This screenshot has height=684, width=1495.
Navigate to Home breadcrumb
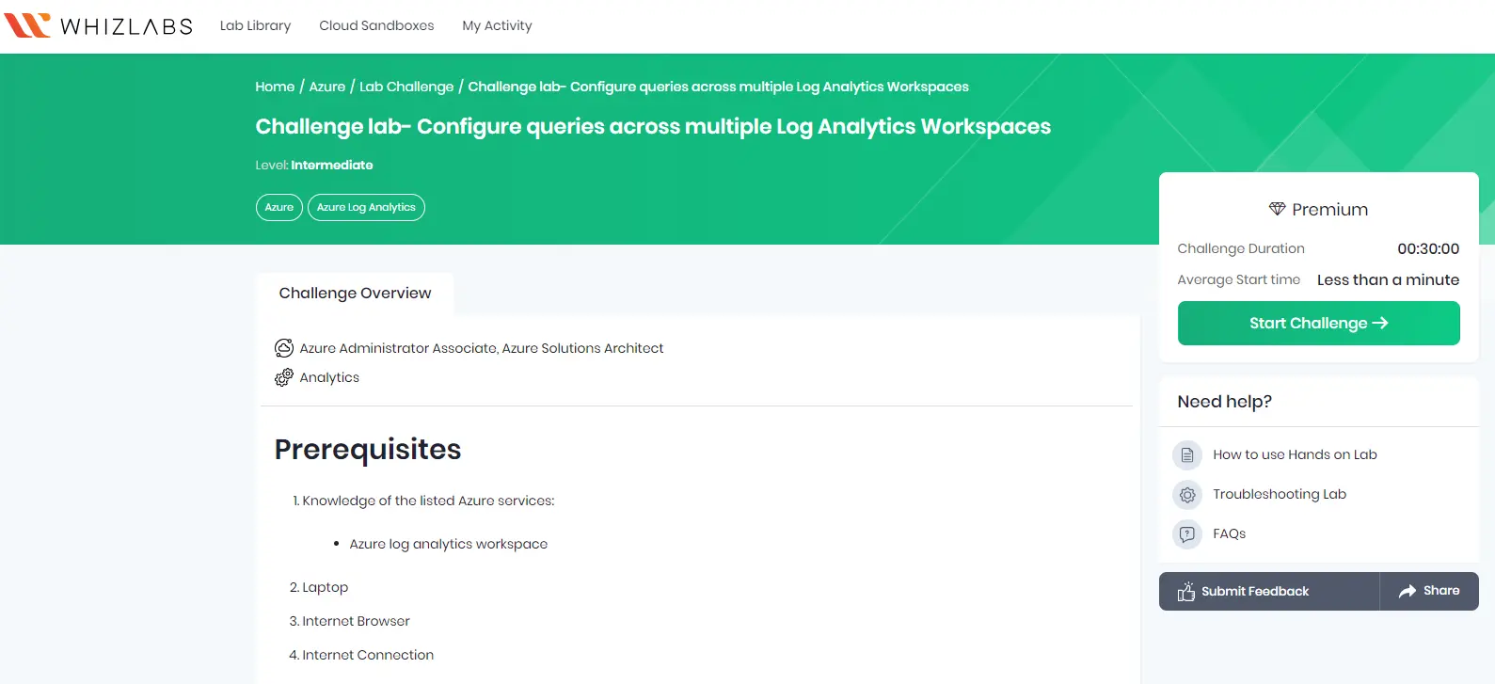[275, 87]
